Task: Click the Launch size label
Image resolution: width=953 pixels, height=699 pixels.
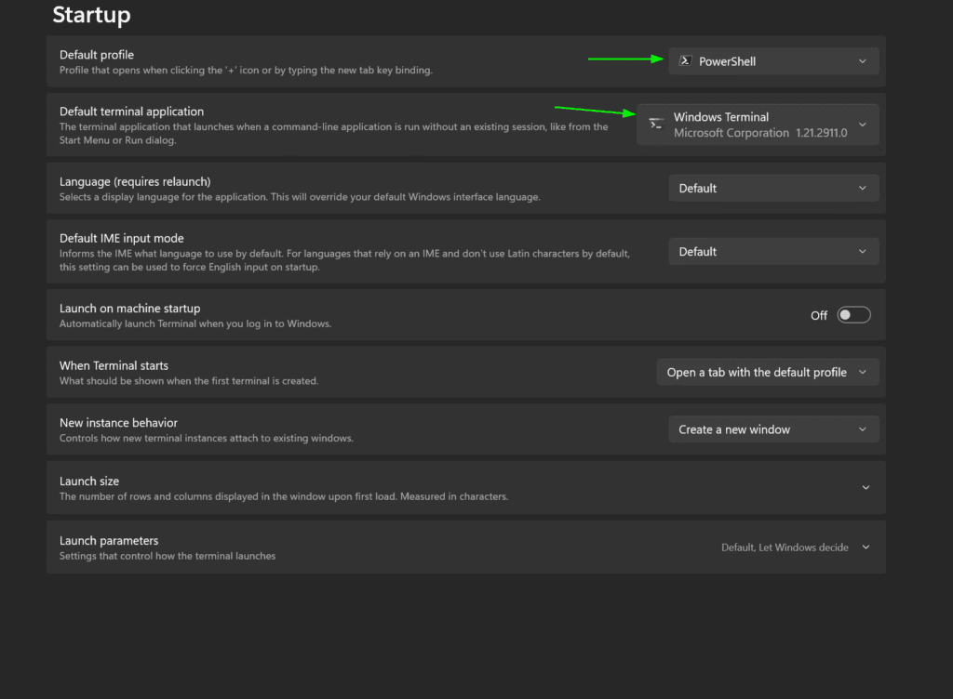Action: [89, 481]
